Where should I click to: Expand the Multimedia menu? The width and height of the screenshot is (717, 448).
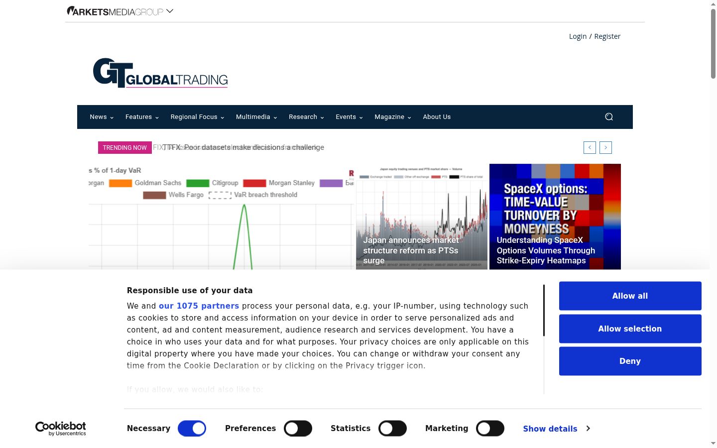tap(256, 117)
